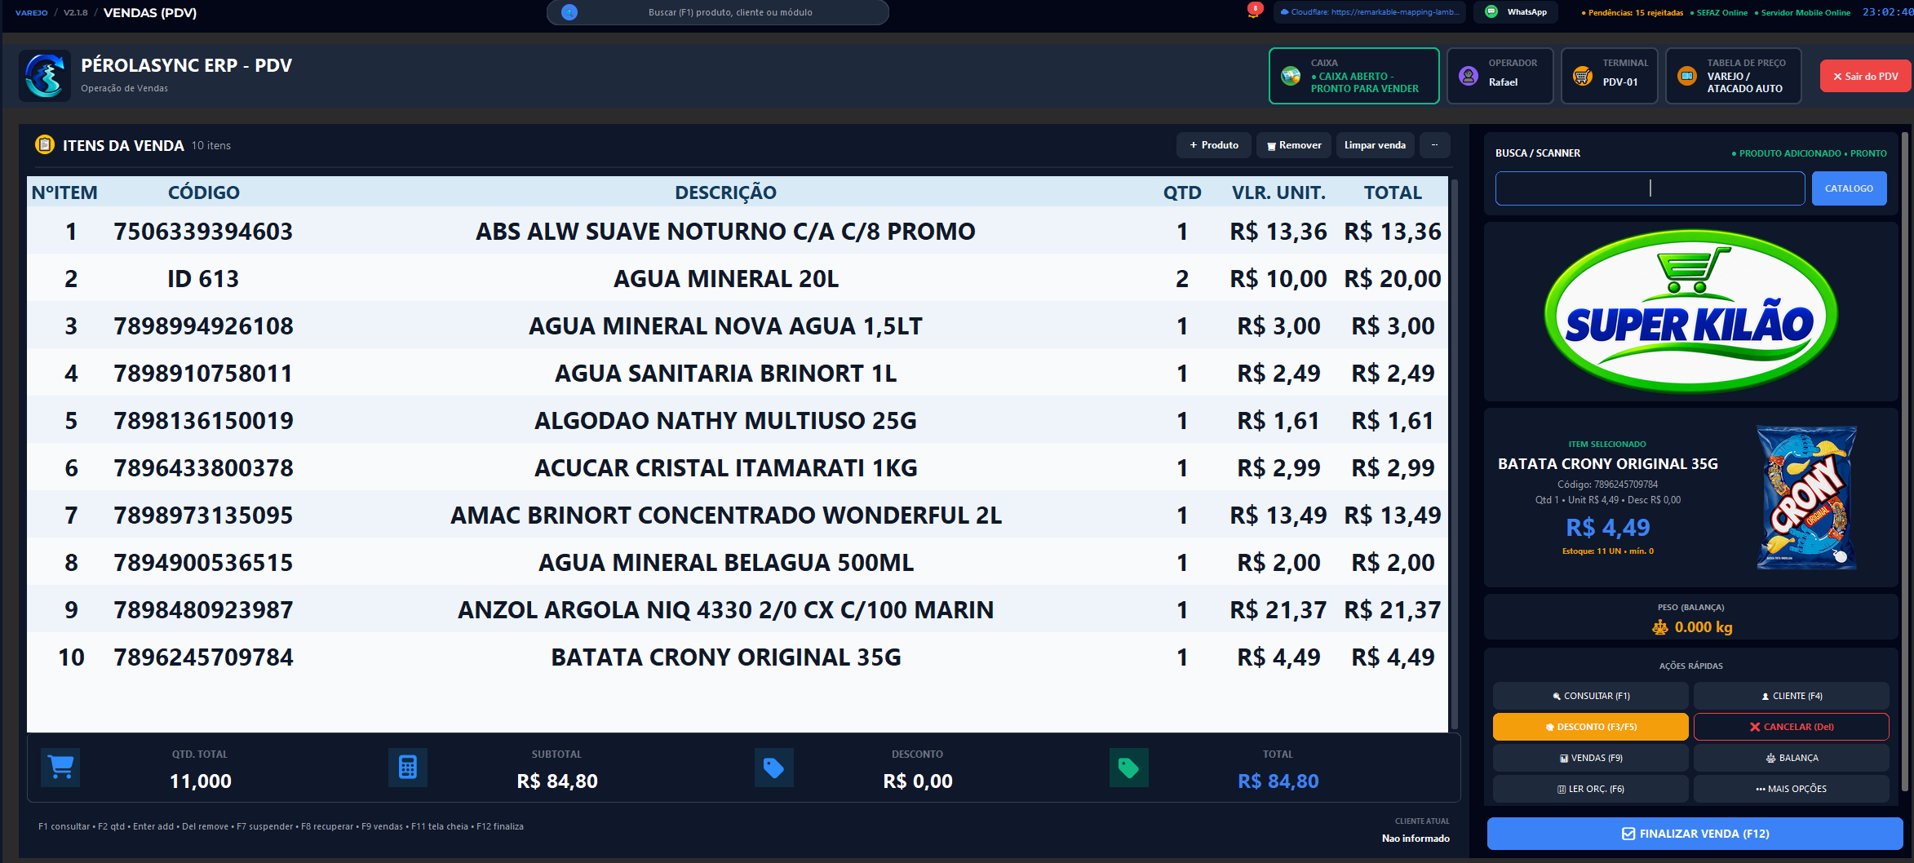Click the Super Kilão store logo
Screen dimensions: 1914x863
coord(1690,311)
